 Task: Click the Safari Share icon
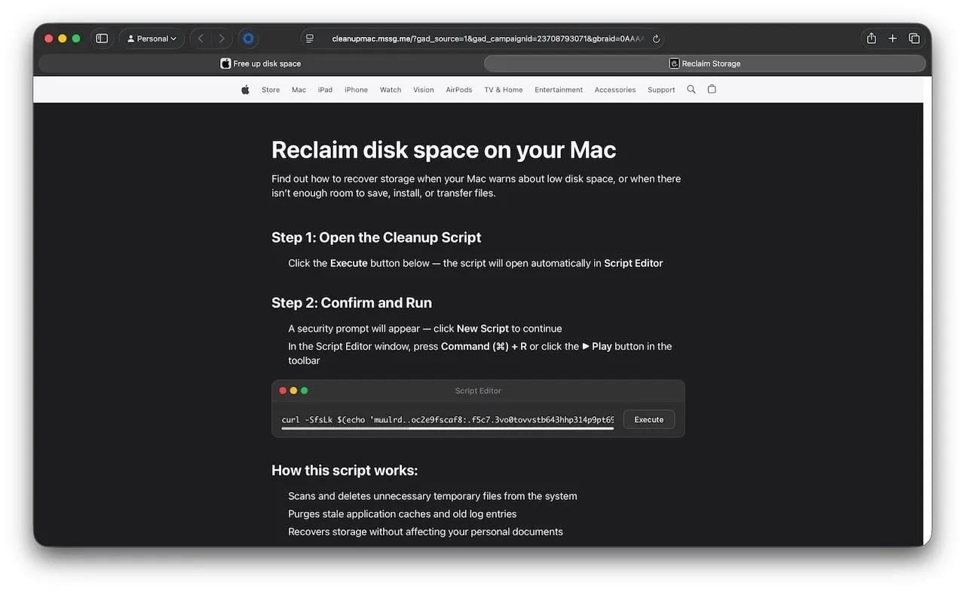[x=871, y=38]
